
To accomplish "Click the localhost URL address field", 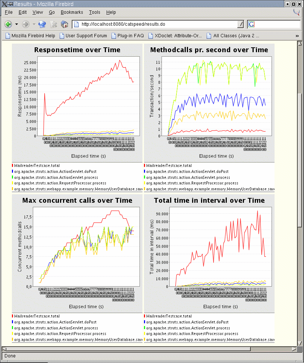I will (157, 24).
